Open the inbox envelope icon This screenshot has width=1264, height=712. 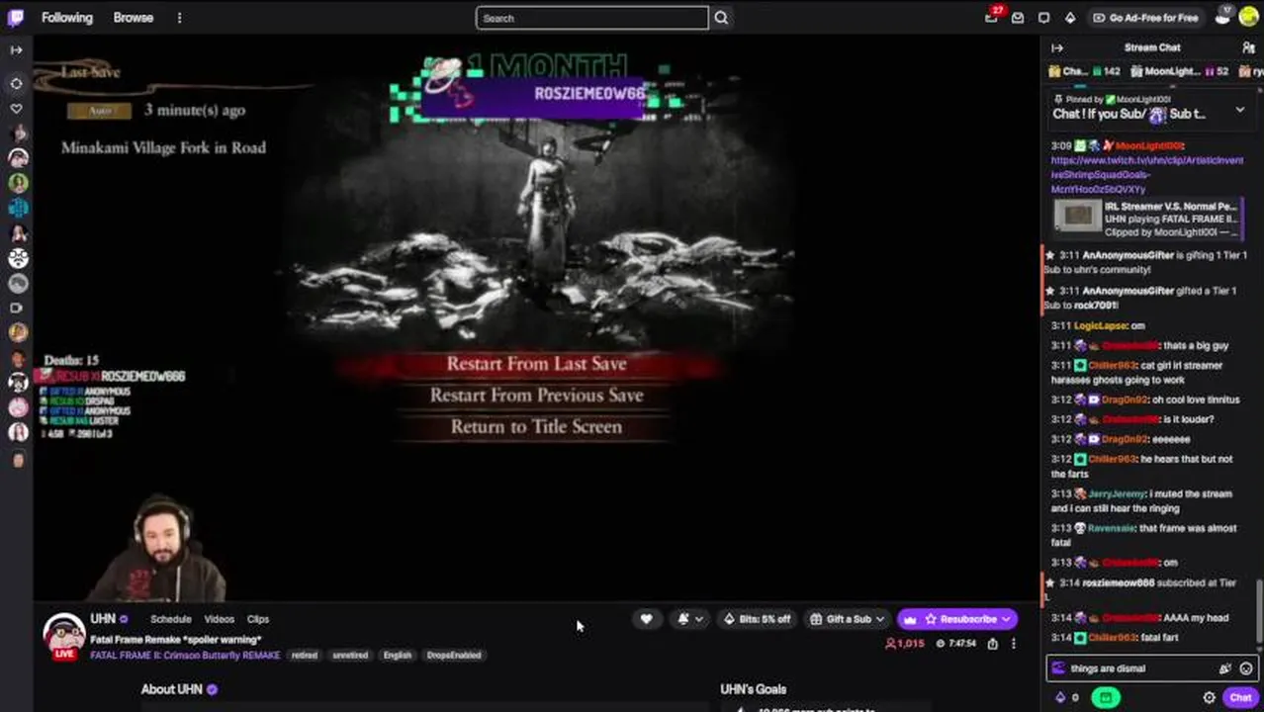pyautogui.click(x=1018, y=18)
